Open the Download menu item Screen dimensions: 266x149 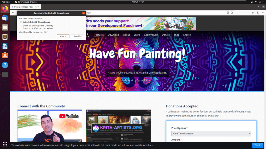pos(113,35)
